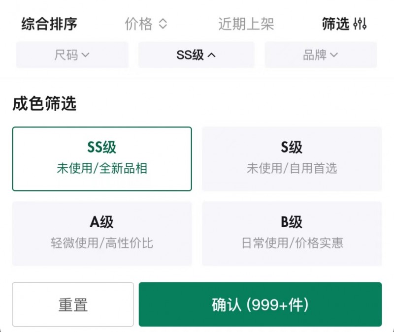
Task: Select the S级 未使用/自用首选 option
Action: click(292, 159)
